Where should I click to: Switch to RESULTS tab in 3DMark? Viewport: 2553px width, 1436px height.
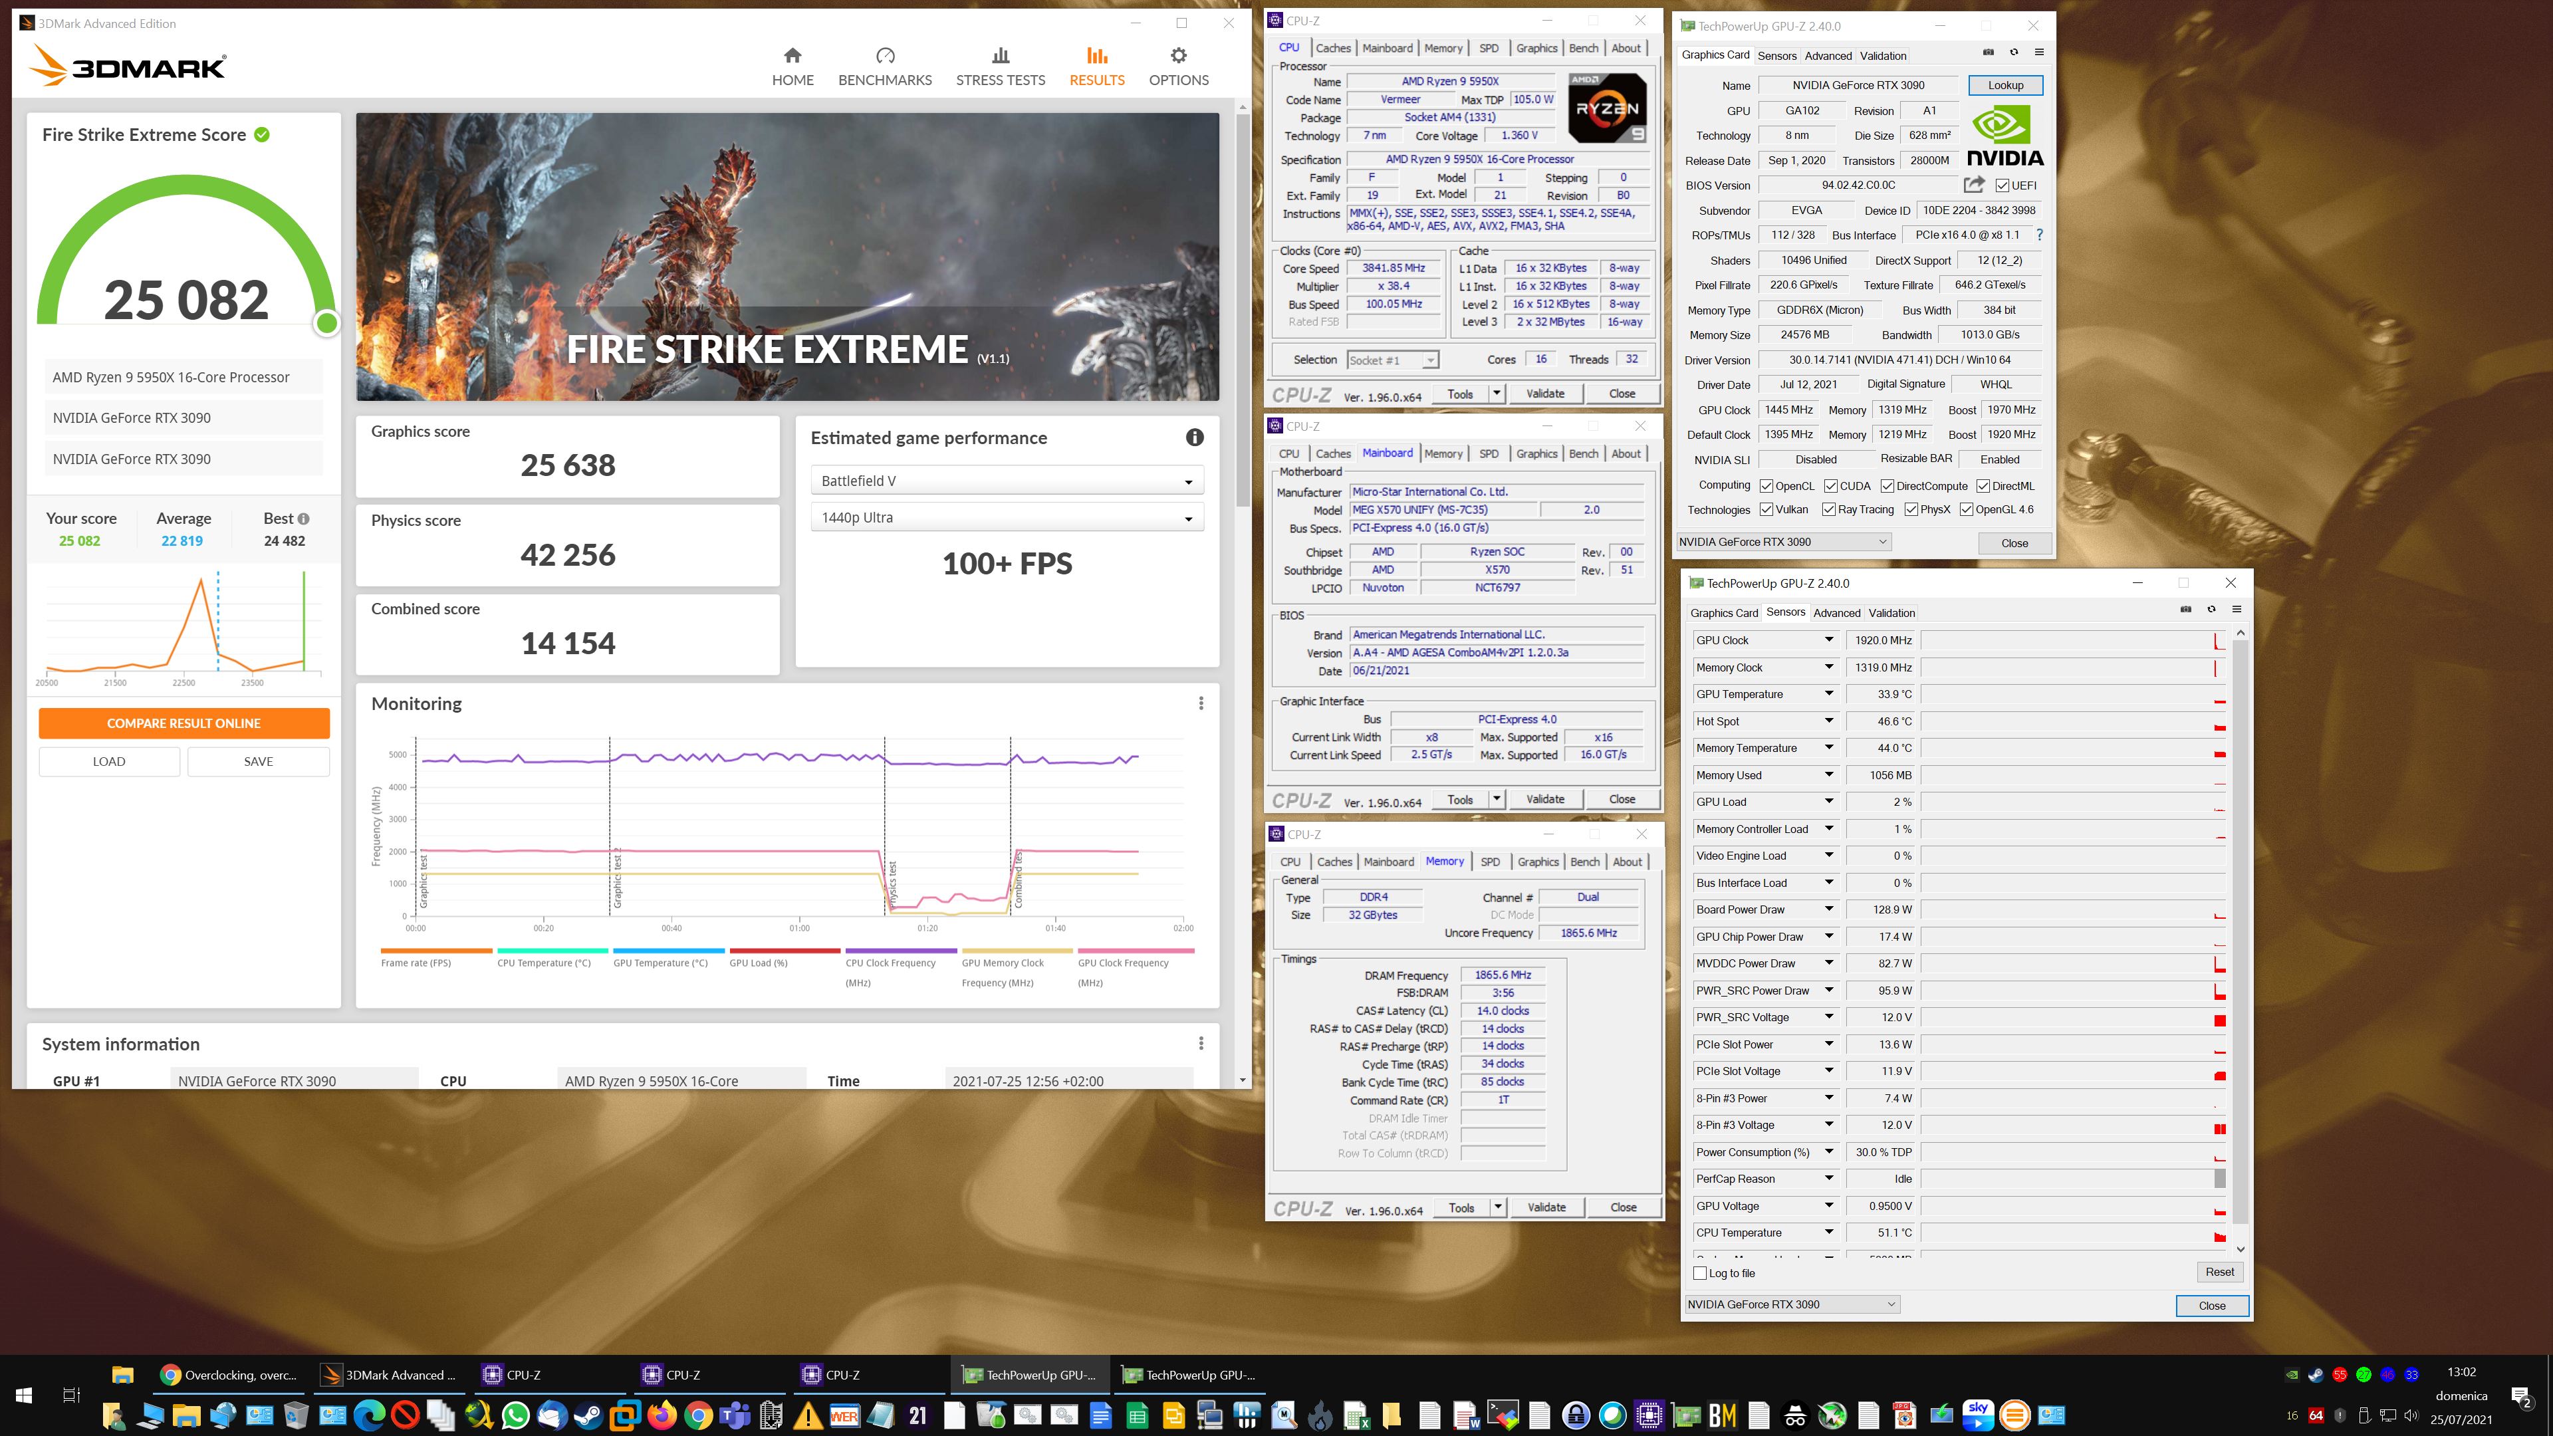1096,67
